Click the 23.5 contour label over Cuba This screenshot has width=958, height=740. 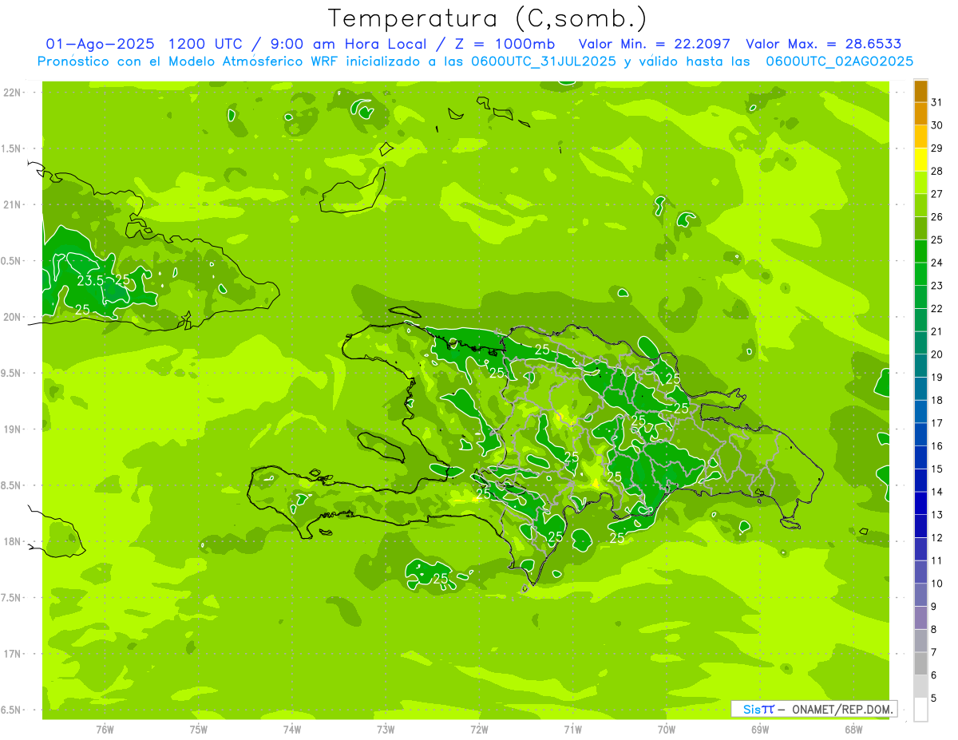(x=90, y=280)
